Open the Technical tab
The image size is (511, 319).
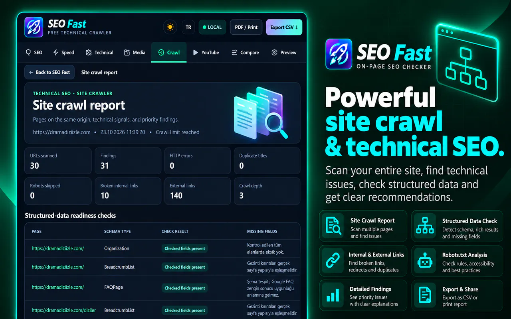pos(99,52)
